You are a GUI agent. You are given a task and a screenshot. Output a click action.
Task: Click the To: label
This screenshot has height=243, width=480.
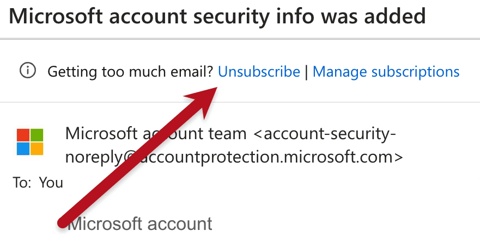[22, 183]
